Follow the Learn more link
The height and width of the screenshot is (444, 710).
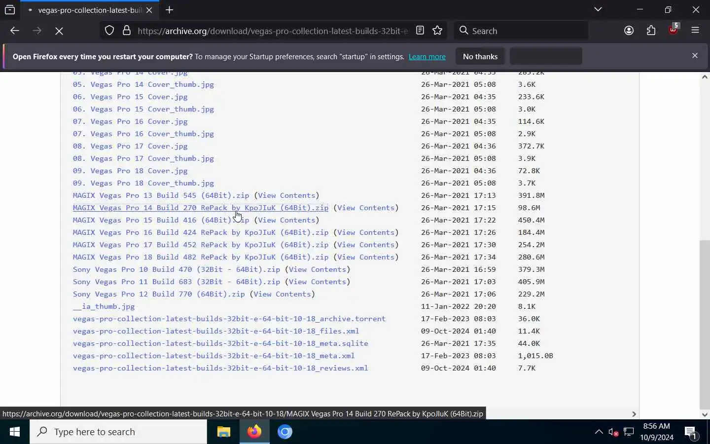pyautogui.click(x=427, y=57)
